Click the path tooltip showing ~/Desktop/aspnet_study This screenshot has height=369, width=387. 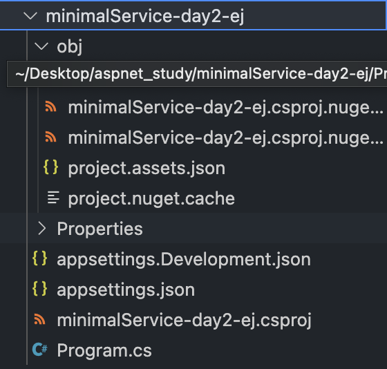(197, 74)
